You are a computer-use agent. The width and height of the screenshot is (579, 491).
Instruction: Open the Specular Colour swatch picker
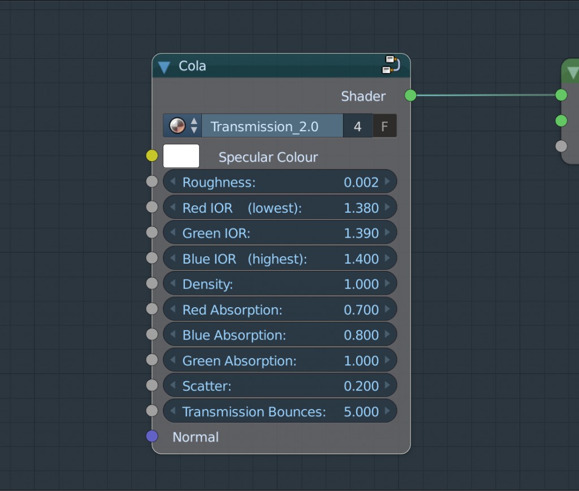(x=181, y=156)
